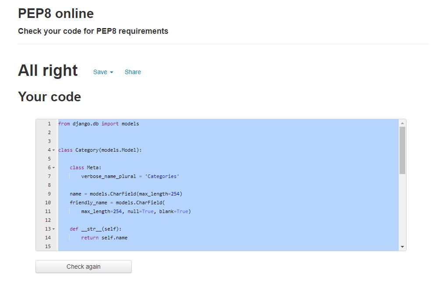Click the Share link

click(x=133, y=72)
